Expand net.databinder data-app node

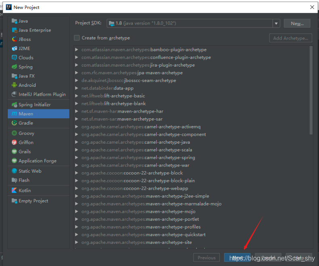pyautogui.click(x=76, y=88)
